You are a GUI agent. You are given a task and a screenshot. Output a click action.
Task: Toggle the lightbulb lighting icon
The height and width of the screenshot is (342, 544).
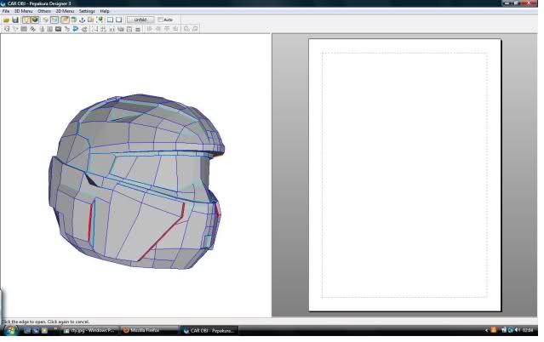[26, 20]
